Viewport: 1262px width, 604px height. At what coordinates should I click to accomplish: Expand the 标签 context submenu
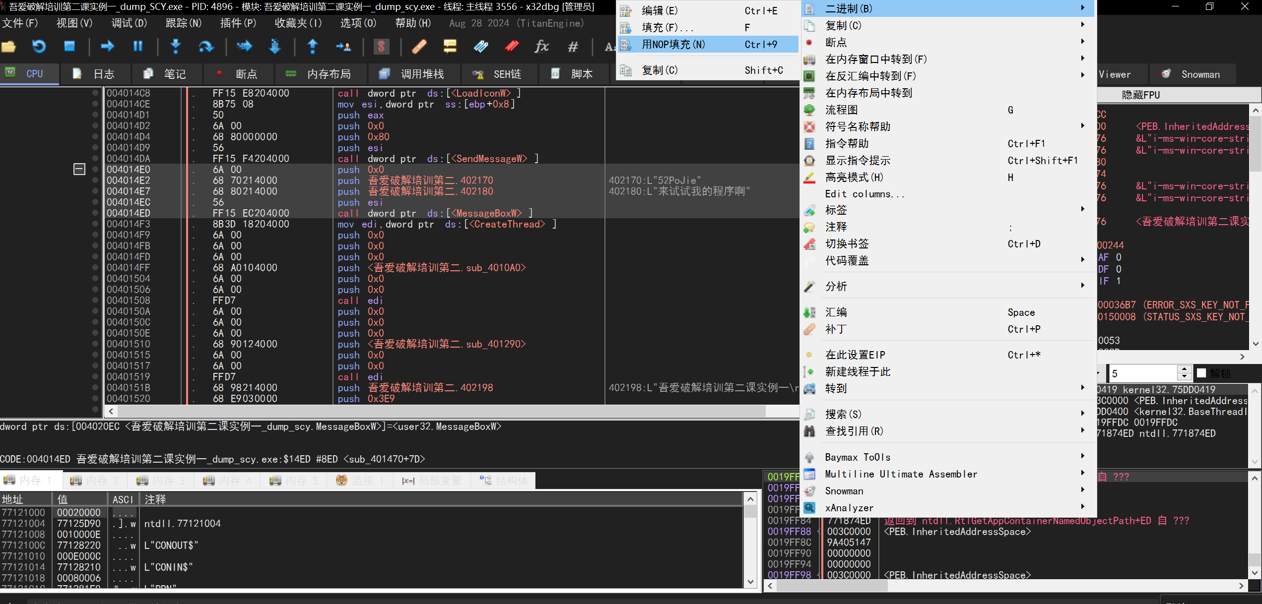tap(948, 210)
